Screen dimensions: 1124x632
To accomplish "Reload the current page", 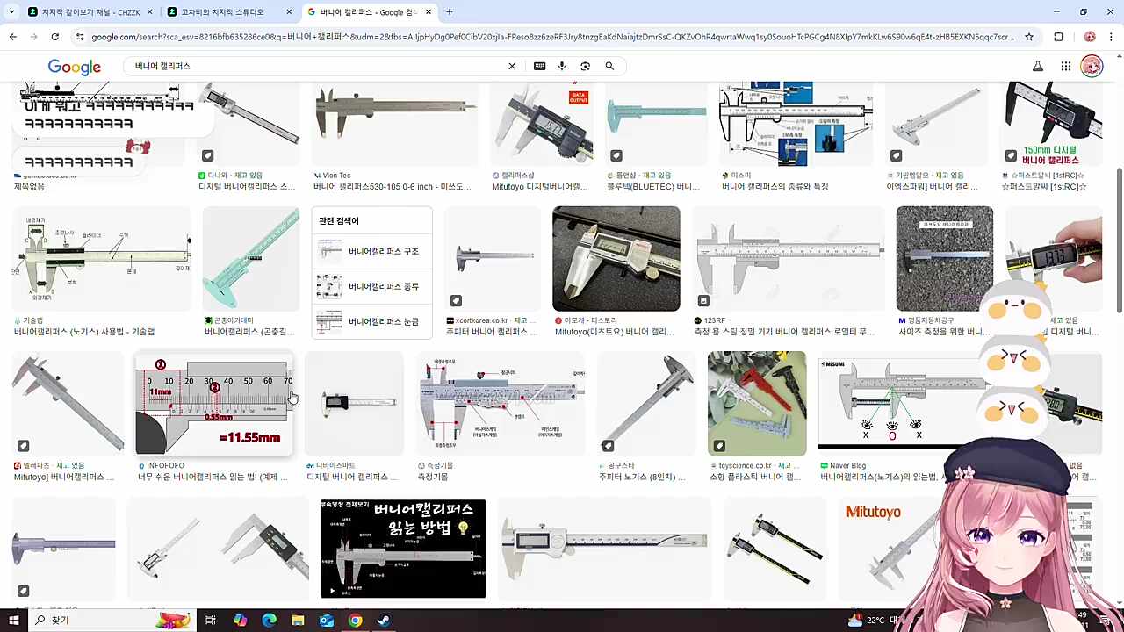I will point(54,37).
